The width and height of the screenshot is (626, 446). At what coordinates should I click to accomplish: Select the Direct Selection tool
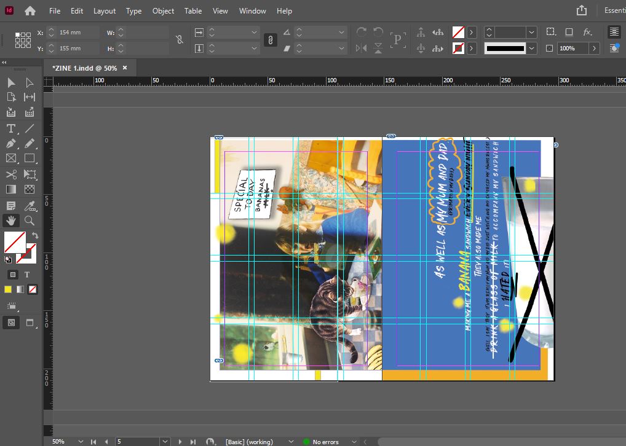(x=29, y=82)
